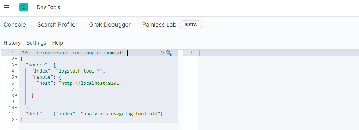Open console Help
359x130 pixels.
click(x=57, y=43)
